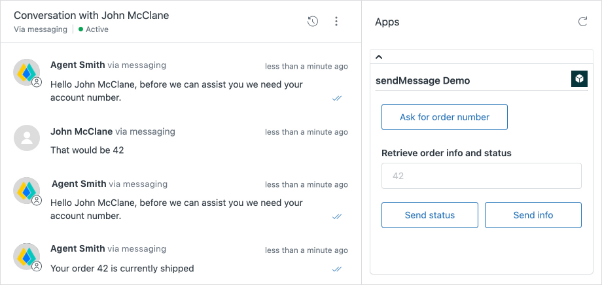
Task: Click the John McClane sender name
Action: coord(81,131)
